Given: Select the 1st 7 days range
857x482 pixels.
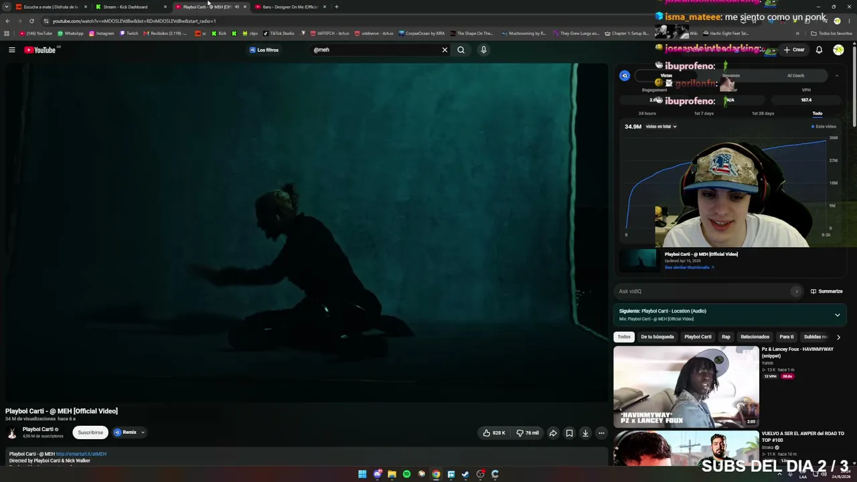Looking at the screenshot, I should (704, 113).
